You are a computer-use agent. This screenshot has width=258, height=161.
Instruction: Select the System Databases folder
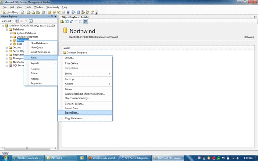[x=26, y=33]
